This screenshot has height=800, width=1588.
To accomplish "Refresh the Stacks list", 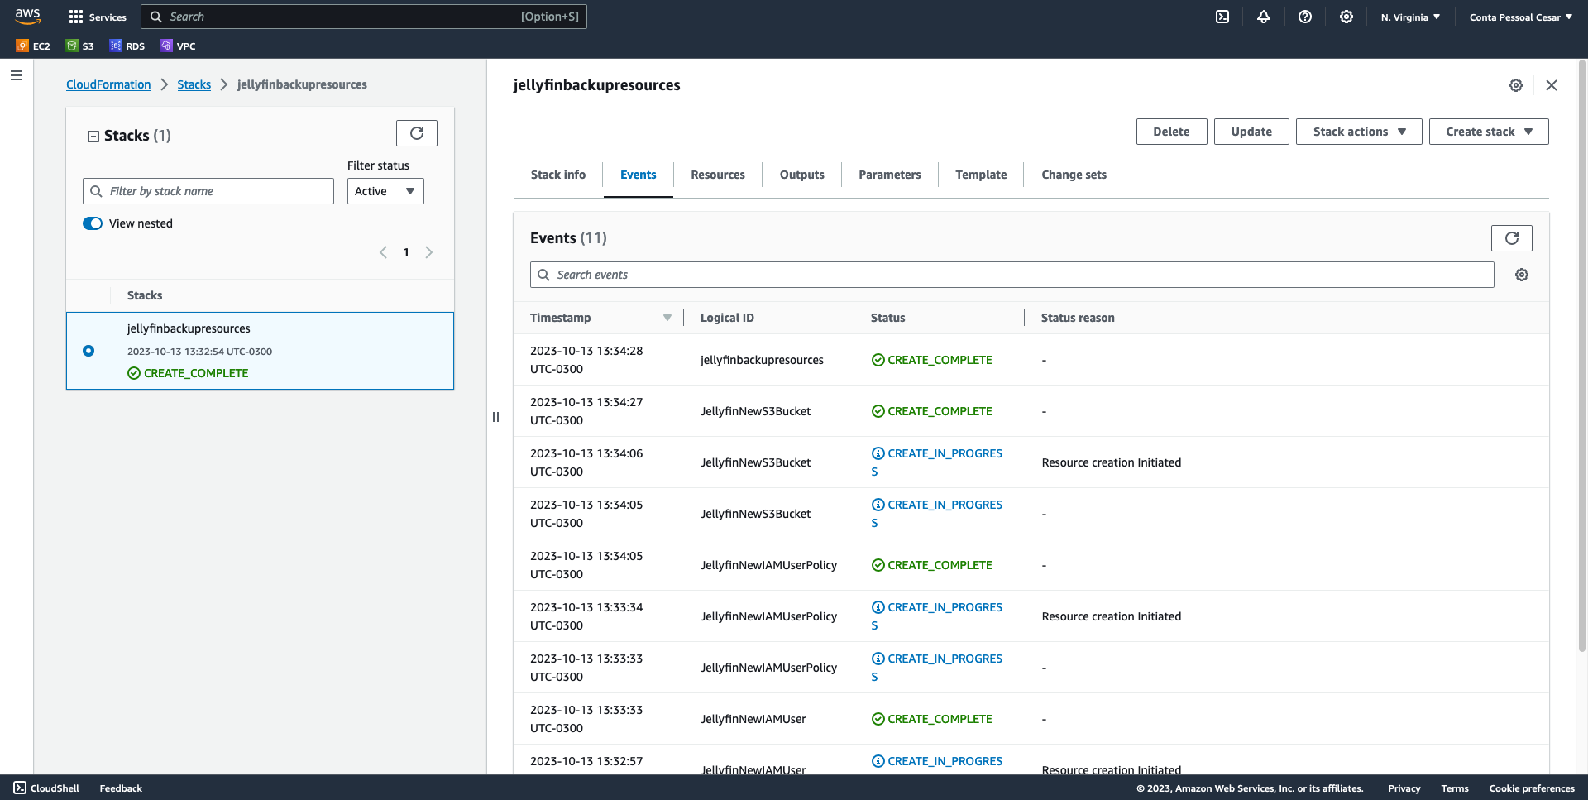I will click(x=417, y=133).
